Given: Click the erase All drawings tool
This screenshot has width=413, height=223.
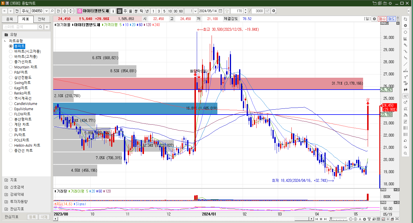Looking at the screenshot, I should click(405, 83).
